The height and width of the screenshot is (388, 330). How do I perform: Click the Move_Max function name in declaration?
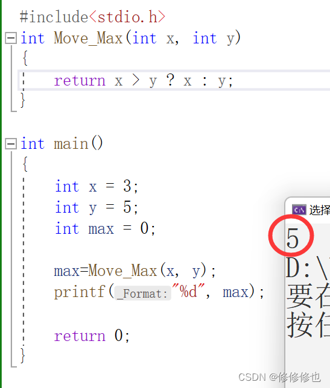[x=88, y=39]
